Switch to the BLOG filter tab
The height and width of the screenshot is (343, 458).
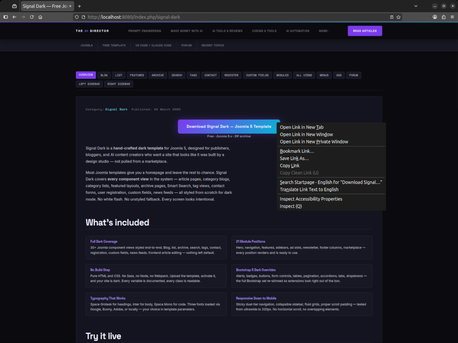pos(104,75)
